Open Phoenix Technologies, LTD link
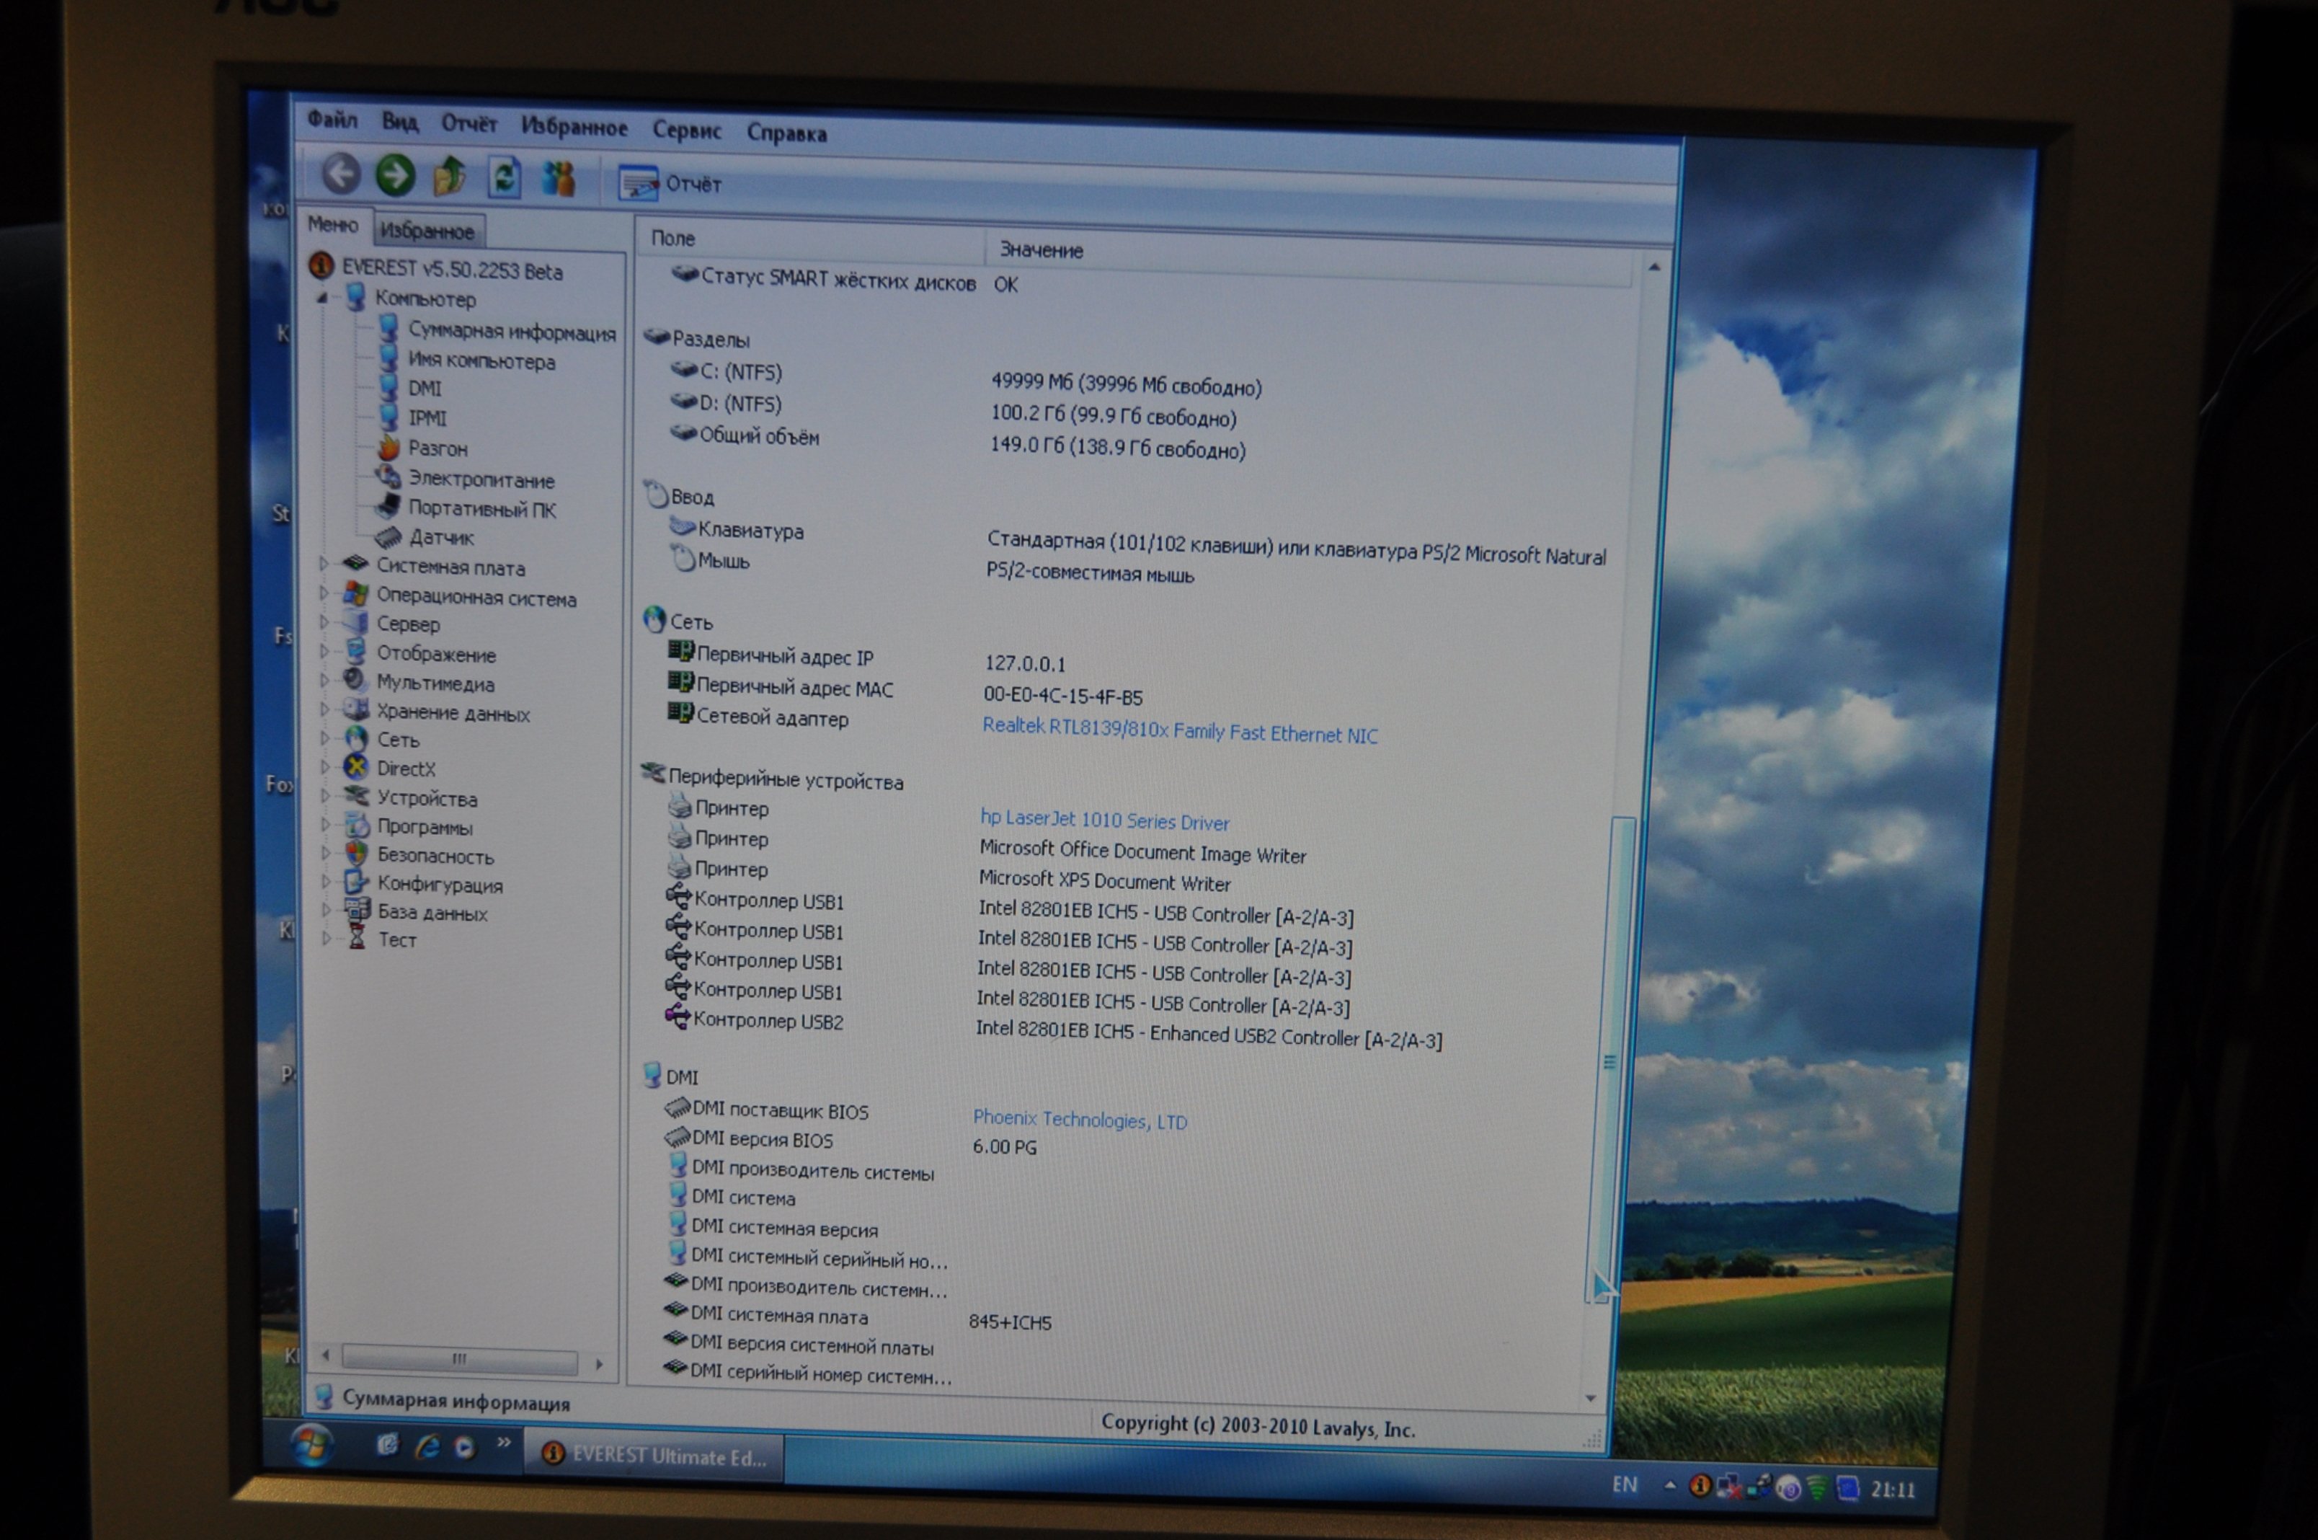The height and width of the screenshot is (1540, 2318). 1079,1119
